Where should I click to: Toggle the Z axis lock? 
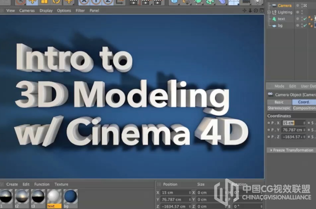pos(108,2)
